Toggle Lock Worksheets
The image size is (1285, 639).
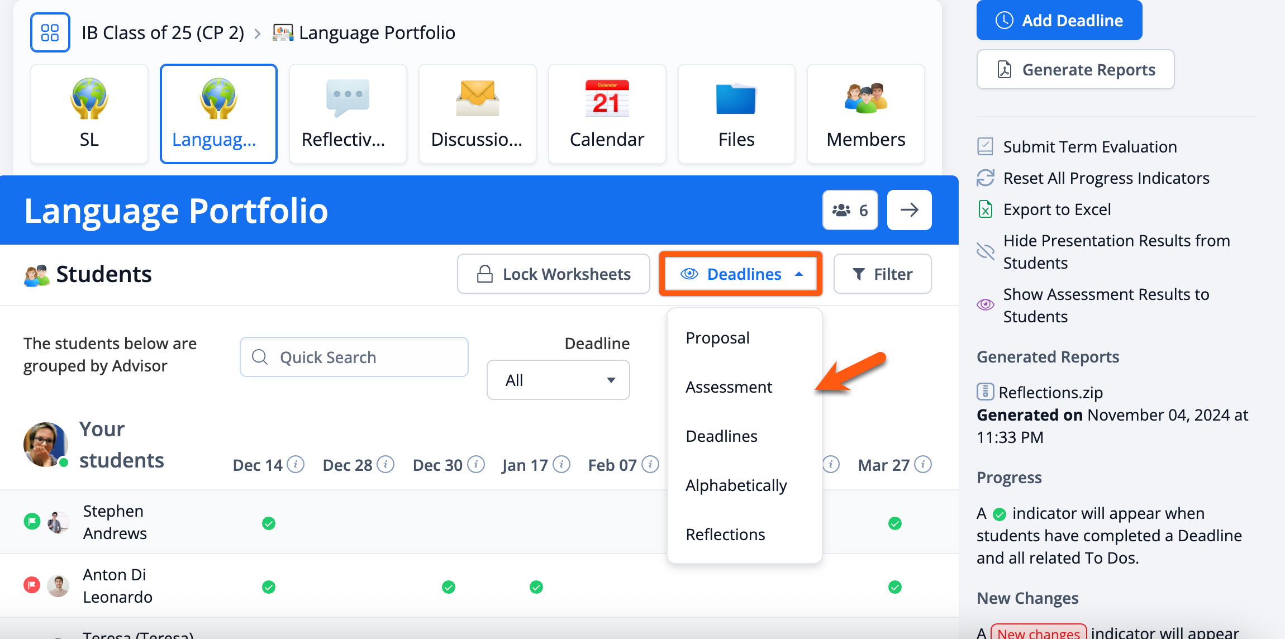click(x=553, y=274)
